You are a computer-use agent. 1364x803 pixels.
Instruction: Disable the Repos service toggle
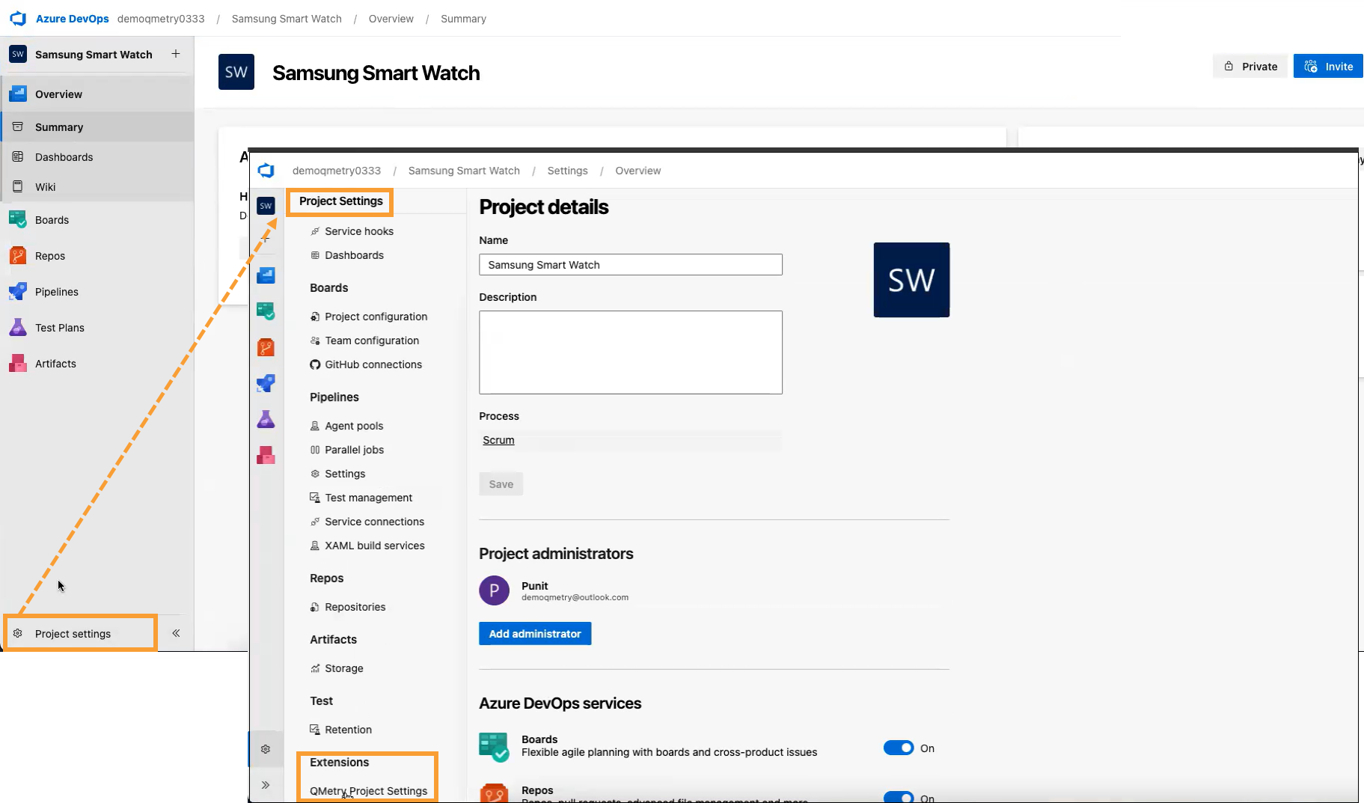[900, 796]
